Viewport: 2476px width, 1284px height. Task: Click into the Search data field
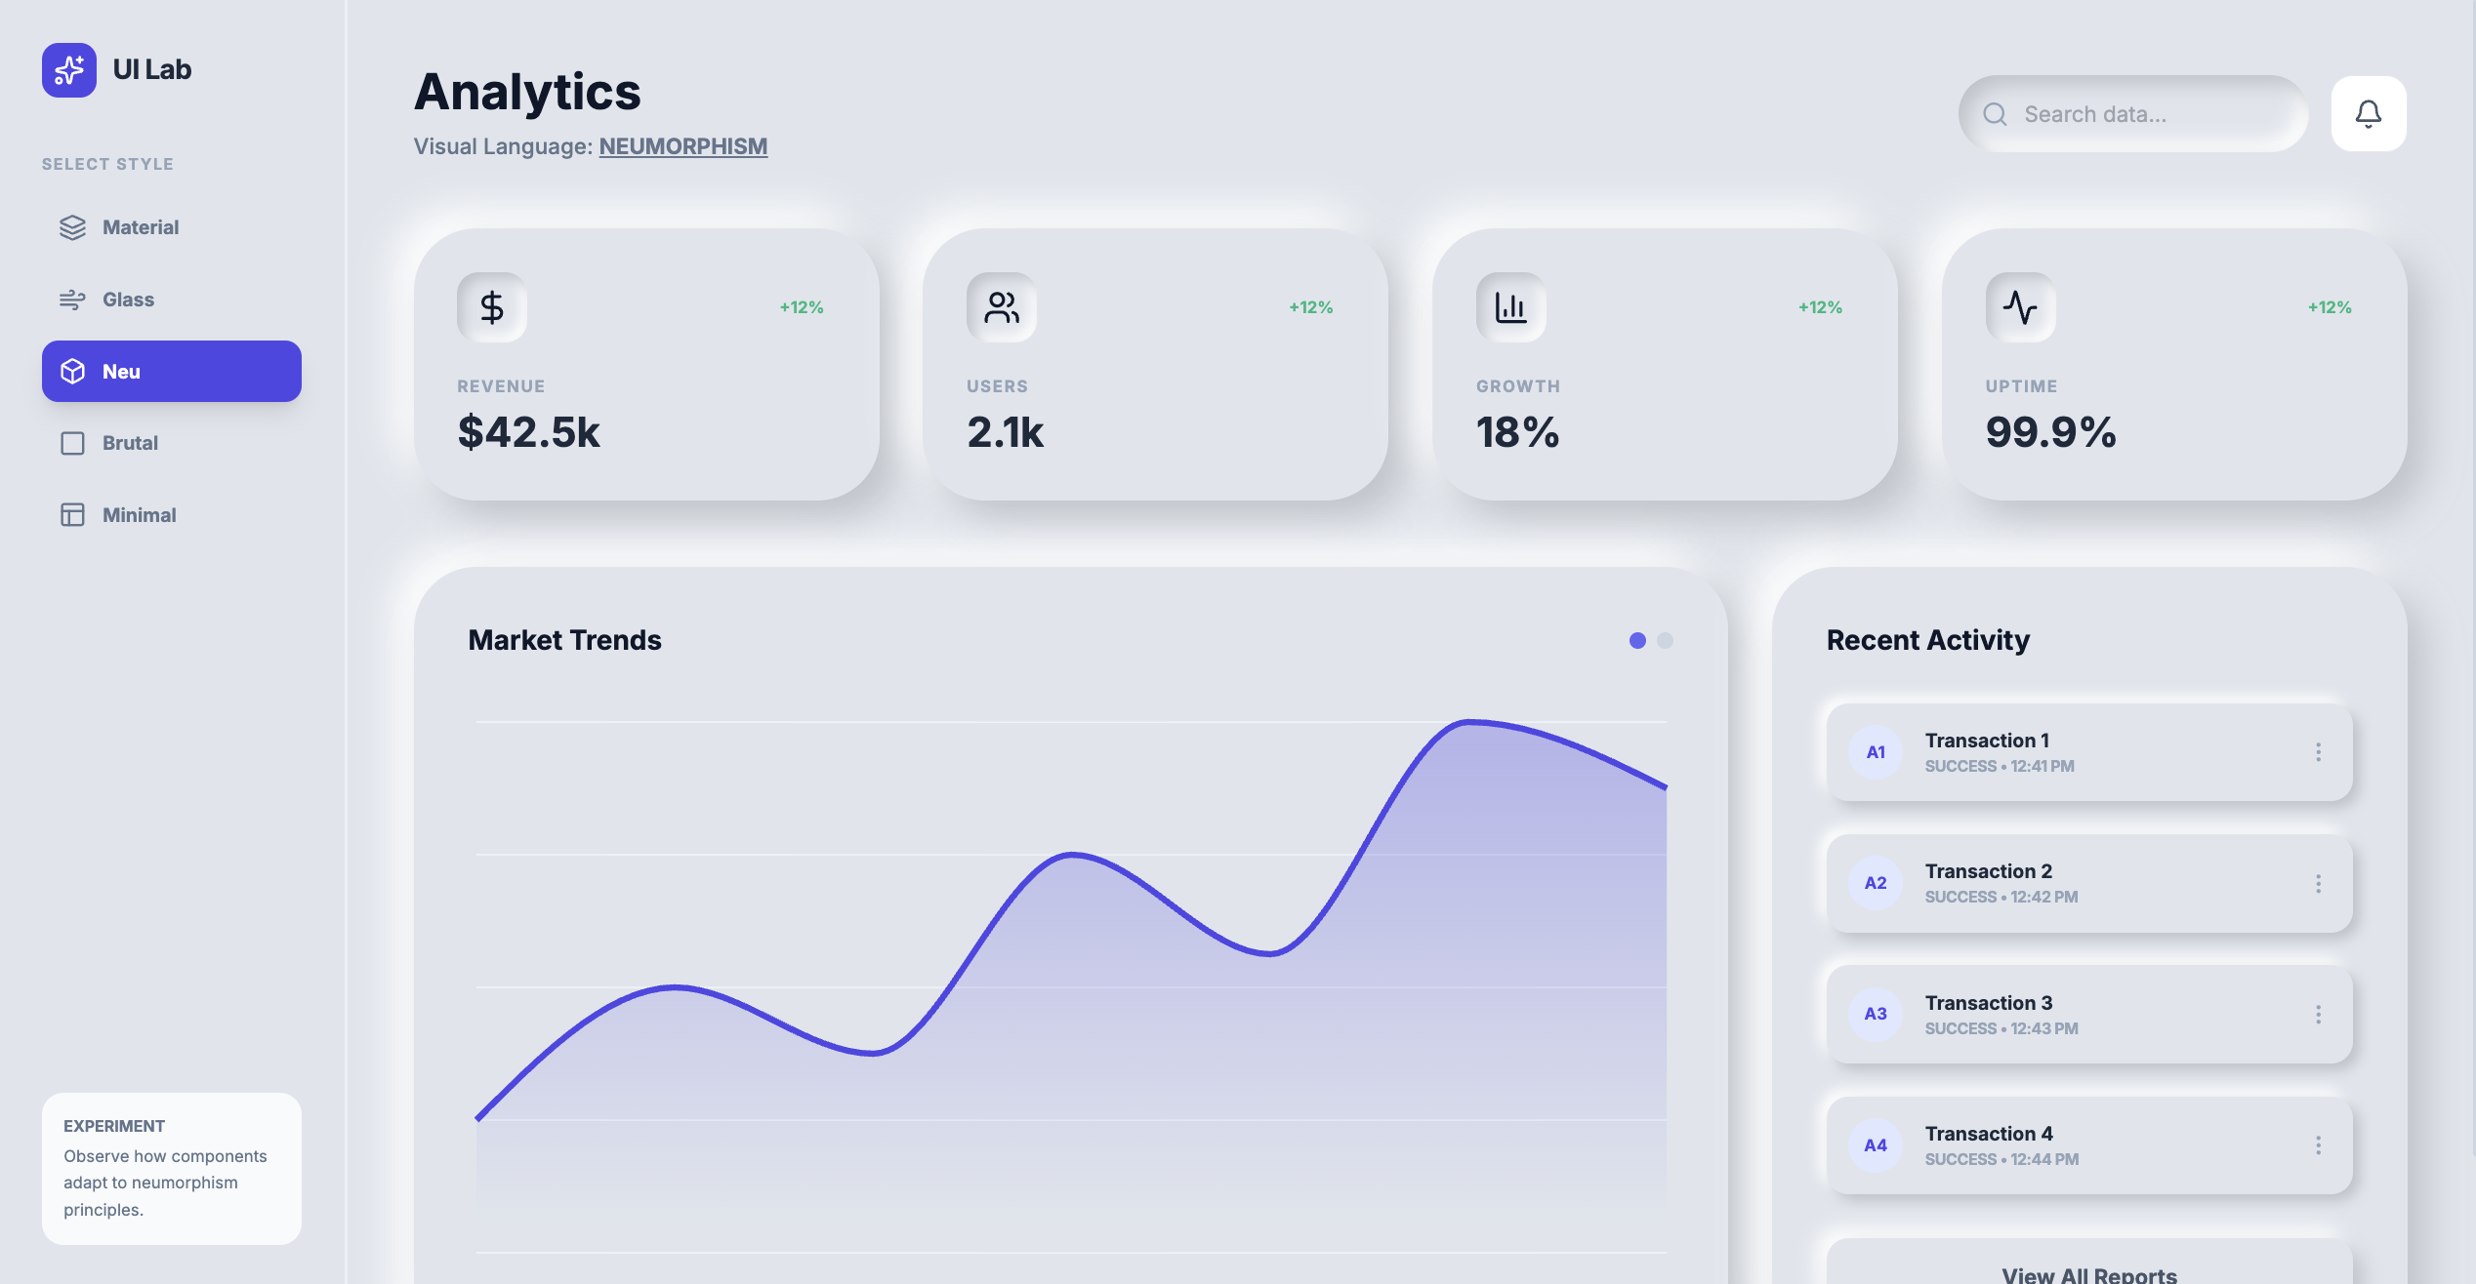[2148, 114]
